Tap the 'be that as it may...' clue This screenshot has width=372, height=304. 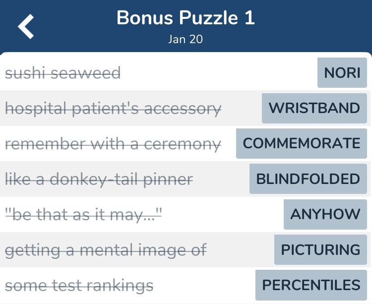click(x=83, y=215)
